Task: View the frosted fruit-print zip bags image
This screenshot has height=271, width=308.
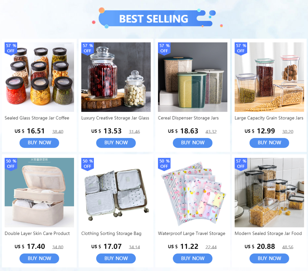Action: 192,193
